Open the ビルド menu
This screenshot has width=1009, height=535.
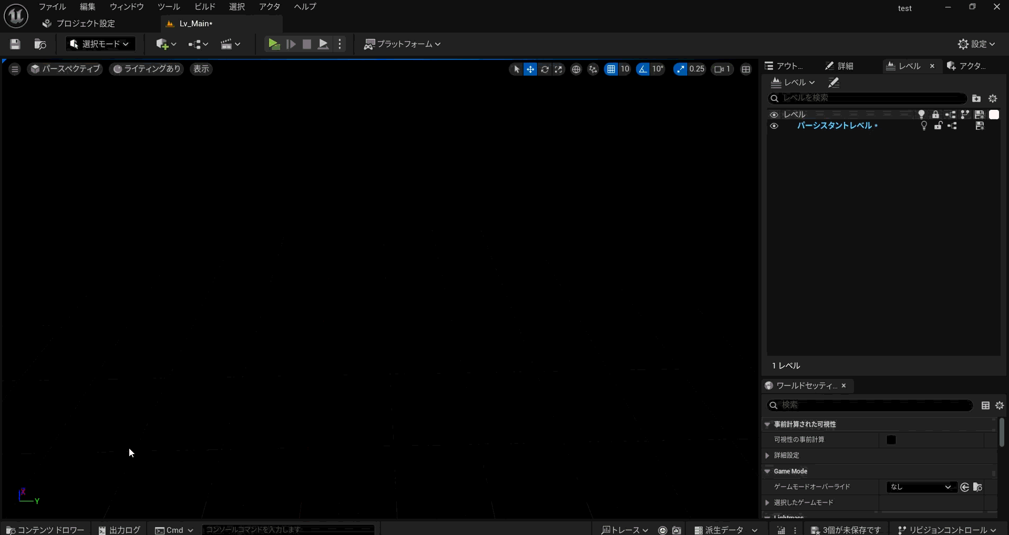click(205, 7)
